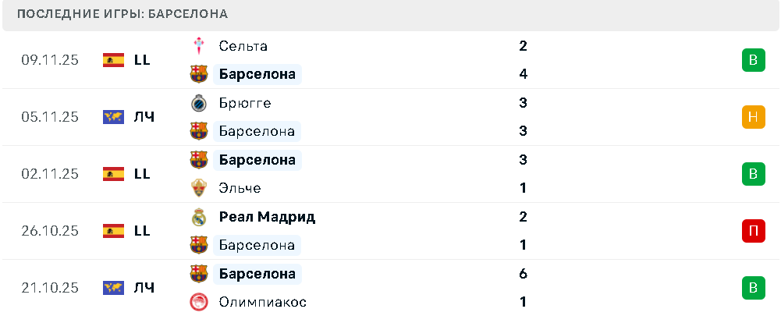Screen dimensions: 781x316
Task: Click the Spain flag on 09.11.25 row
Action: [114, 60]
